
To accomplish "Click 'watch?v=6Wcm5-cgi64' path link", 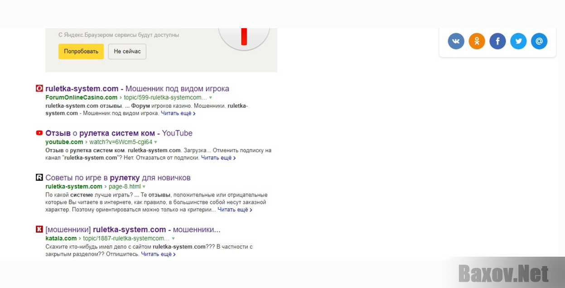I will [x=121, y=142].
